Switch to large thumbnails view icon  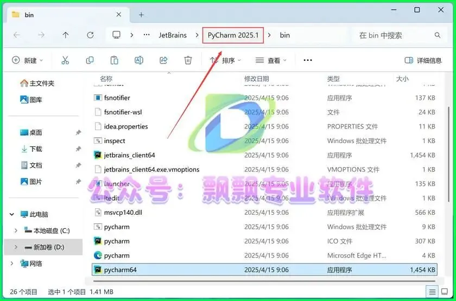pos(445,292)
